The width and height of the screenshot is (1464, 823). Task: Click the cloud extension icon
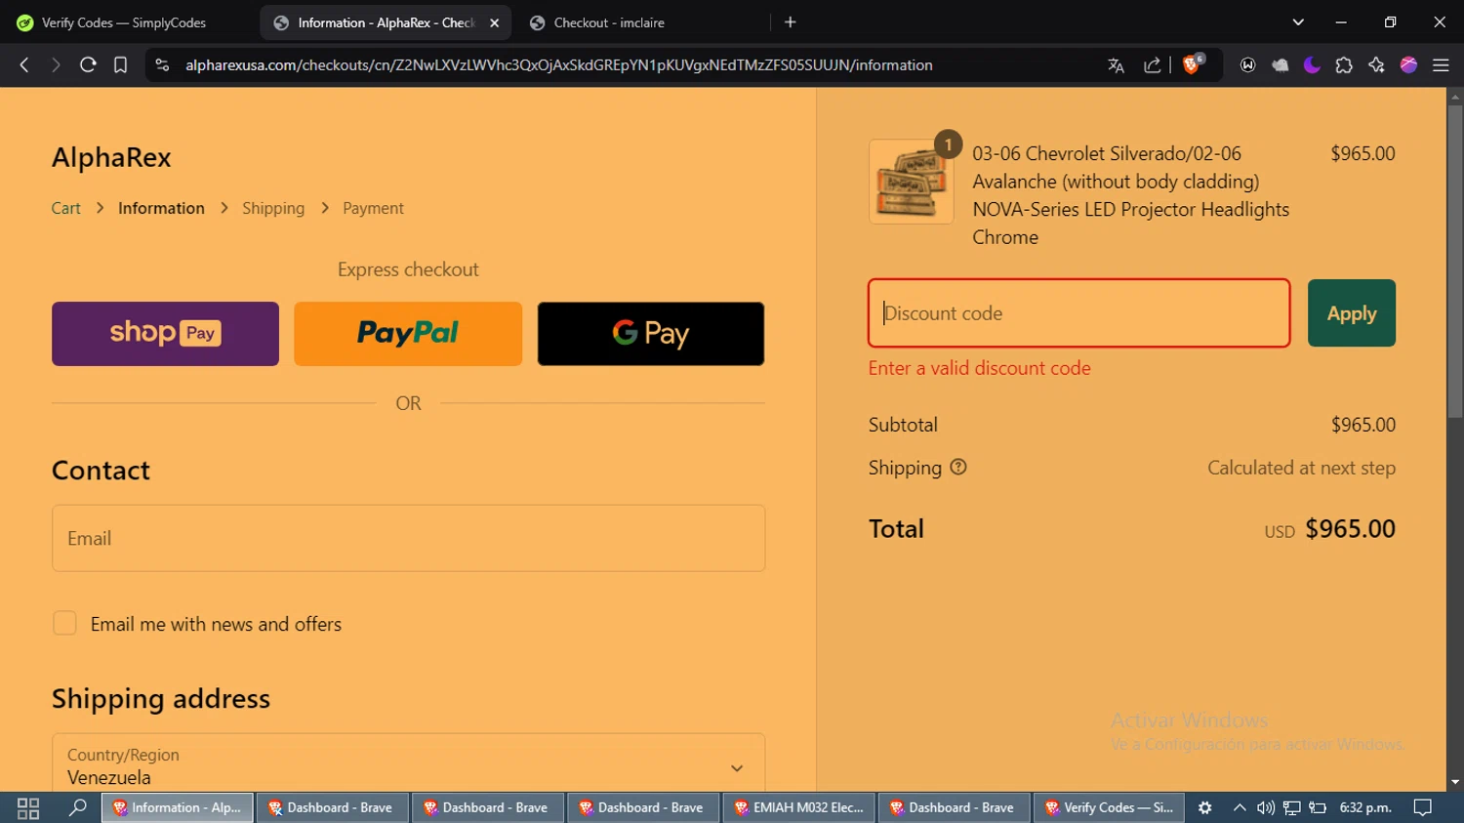(1281, 65)
